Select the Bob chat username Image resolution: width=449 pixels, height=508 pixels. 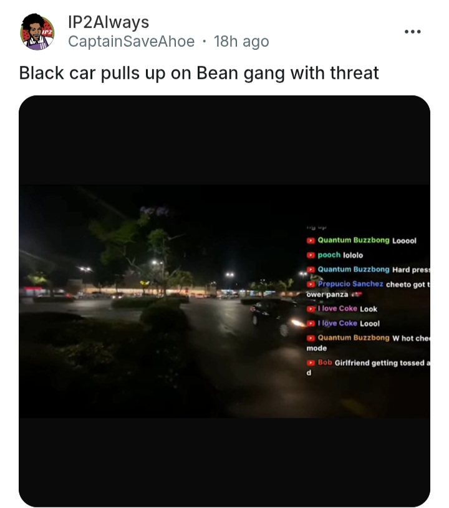pos(325,362)
